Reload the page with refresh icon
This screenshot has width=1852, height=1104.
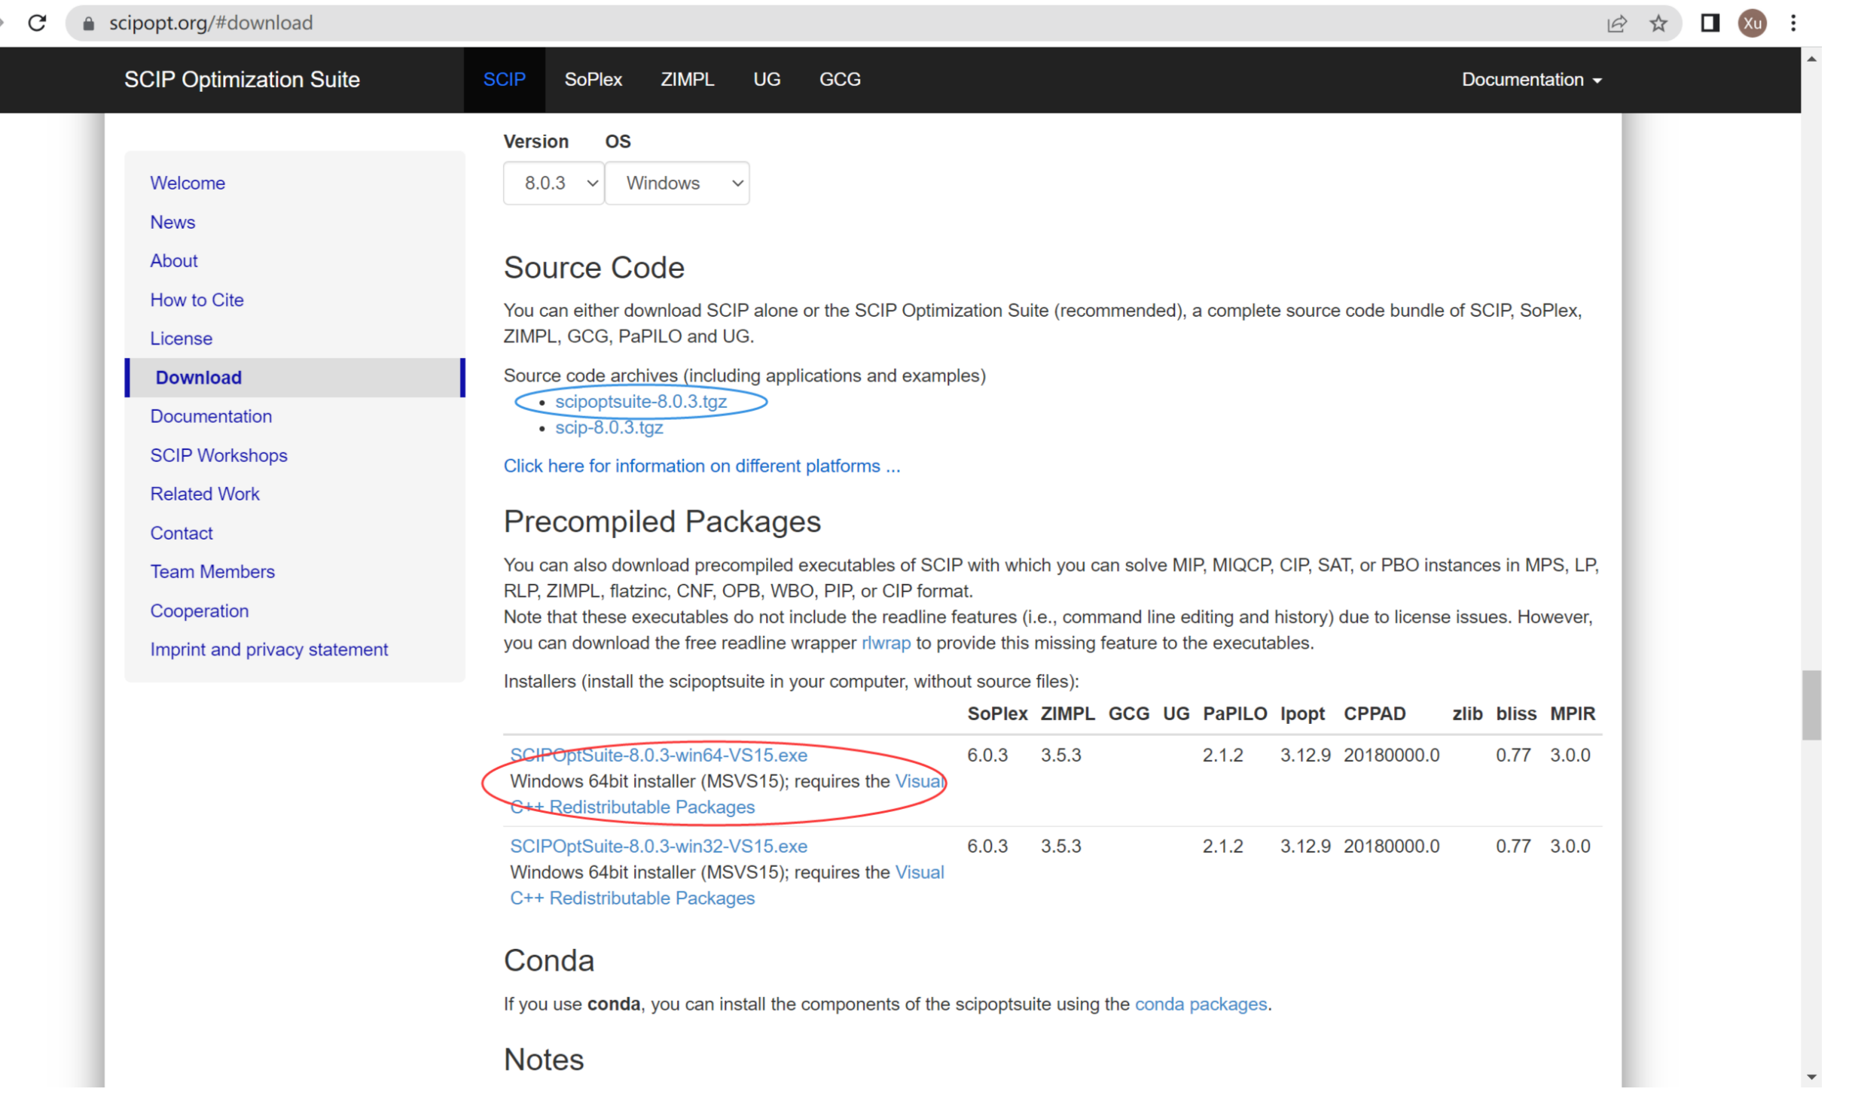(37, 23)
